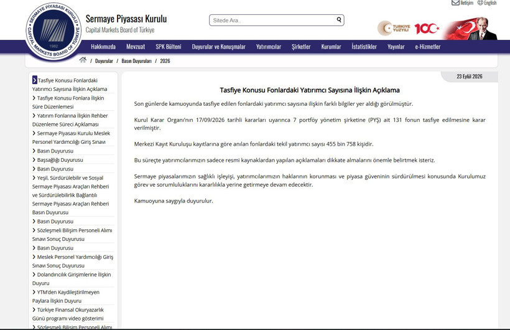Click the 23 Eylül 2026 date label
Viewport: 510px width, 330px height.
pyautogui.click(x=470, y=76)
